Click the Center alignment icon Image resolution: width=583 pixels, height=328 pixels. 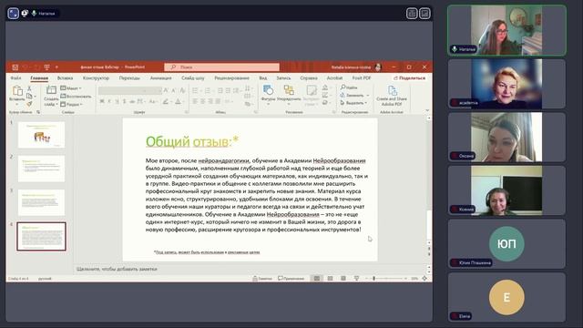(x=203, y=101)
